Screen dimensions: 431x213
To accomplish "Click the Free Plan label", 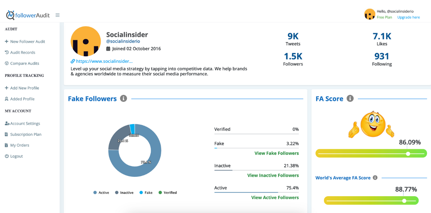I will coord(384,17).
